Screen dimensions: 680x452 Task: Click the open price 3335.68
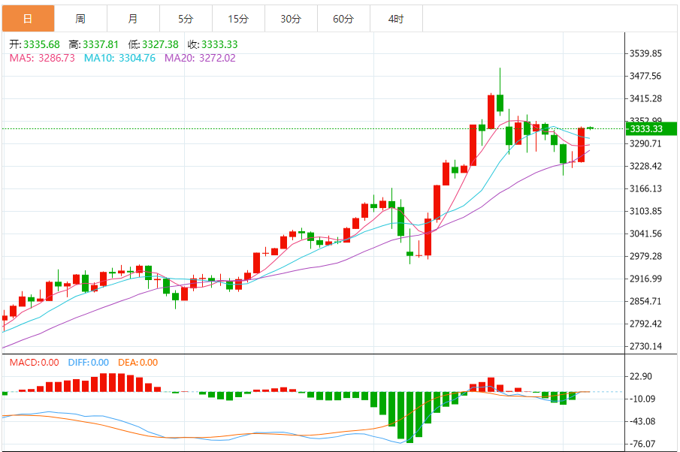[41, 44]
